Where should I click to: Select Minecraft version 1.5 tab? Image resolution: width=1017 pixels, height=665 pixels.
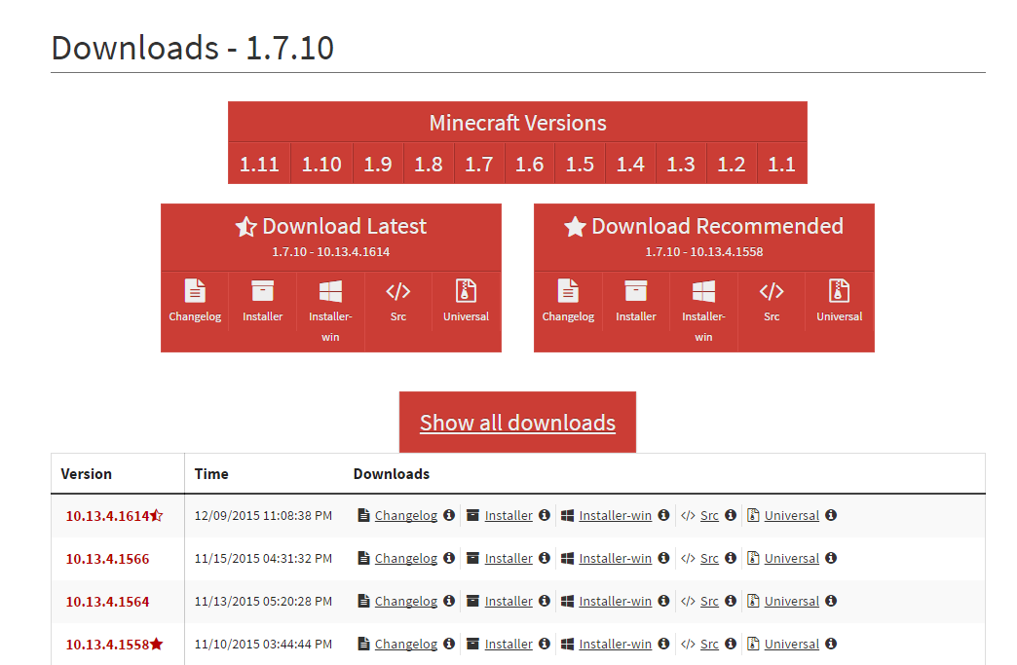pyautogui.click(x=580, y=164)
